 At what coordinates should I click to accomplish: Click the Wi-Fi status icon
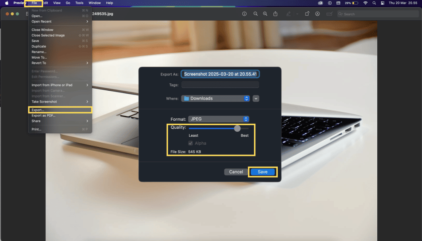pyautogui.click(x=365, y=3)
